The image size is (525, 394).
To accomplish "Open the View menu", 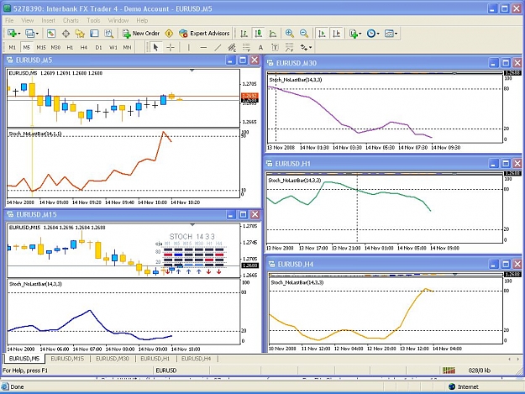I will pyautogui.click(x=28, y=20).
